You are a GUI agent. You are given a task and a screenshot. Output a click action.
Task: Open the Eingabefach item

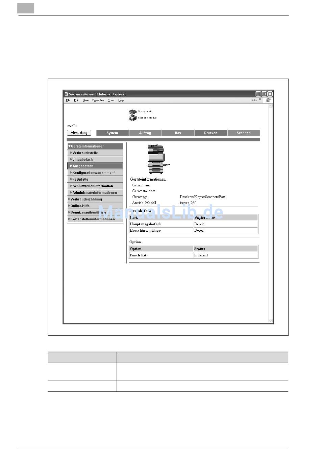pyautogui.click(x=95, y=159)
